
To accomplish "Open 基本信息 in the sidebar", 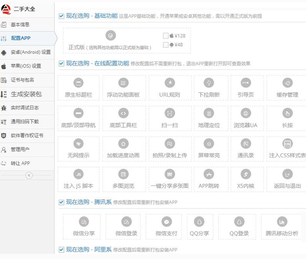I will [27, 24].
